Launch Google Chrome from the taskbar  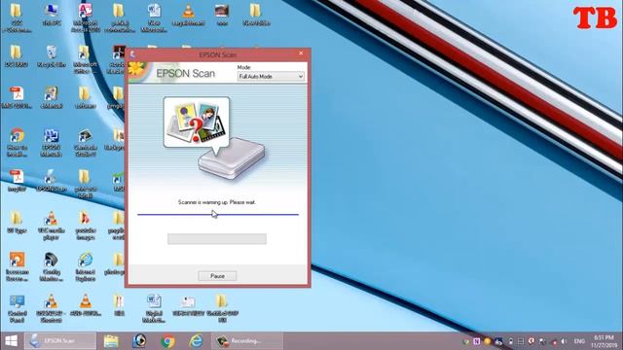coord(168,341)
